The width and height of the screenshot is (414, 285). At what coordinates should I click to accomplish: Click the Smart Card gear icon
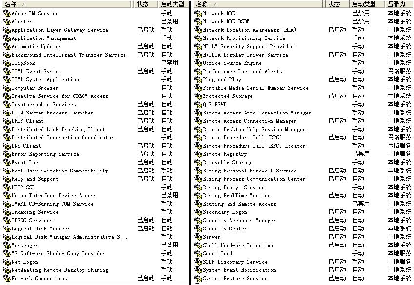pyautogui.click(x=198, y=253)
